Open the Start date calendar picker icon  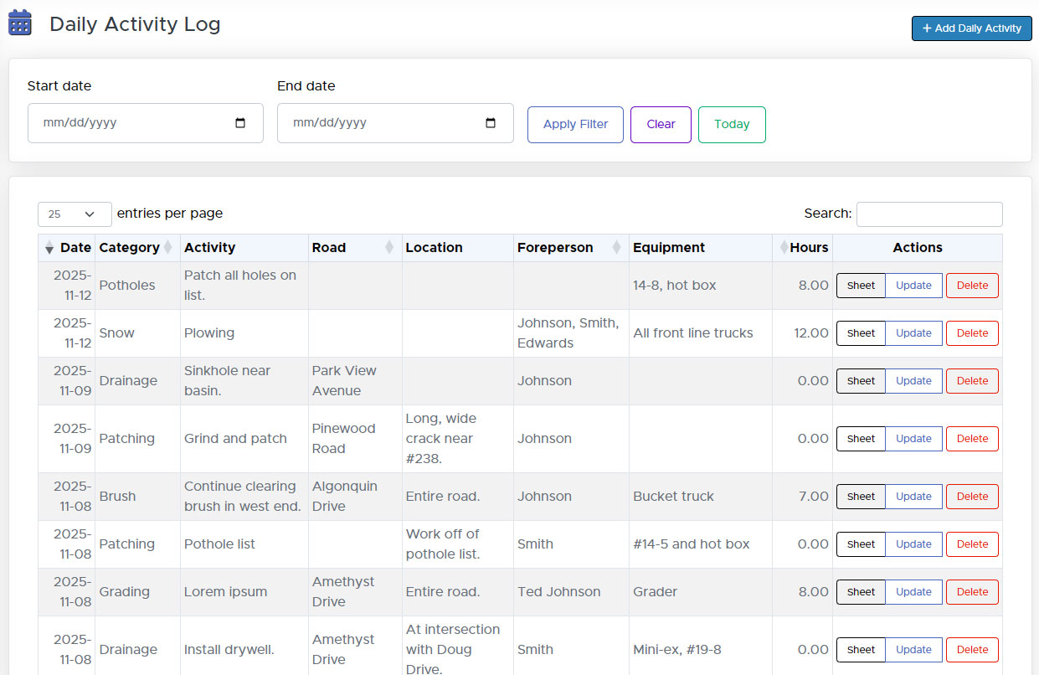coord(240,123)
